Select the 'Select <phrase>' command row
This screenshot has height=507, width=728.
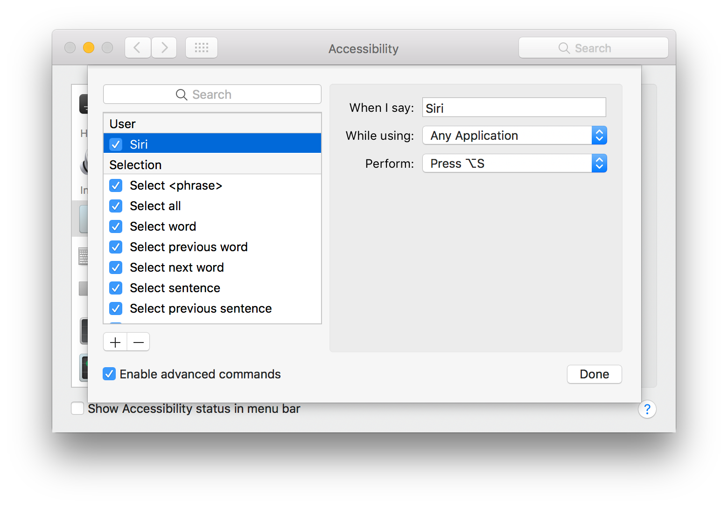pyautogui.click(x=212, y=185)
